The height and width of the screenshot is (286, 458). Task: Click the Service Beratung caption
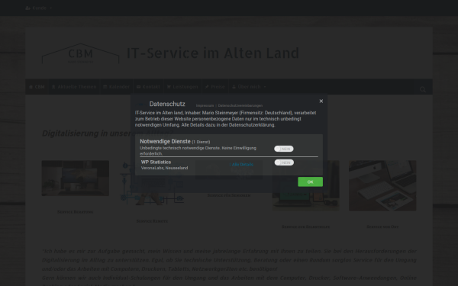coord(76,212)
